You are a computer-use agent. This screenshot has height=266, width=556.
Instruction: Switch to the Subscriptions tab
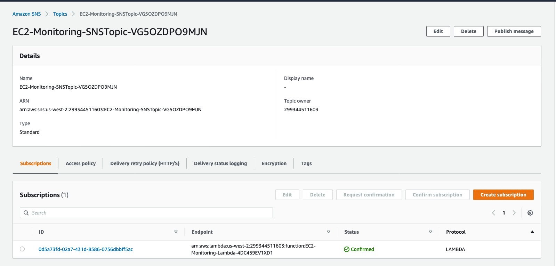35,163
